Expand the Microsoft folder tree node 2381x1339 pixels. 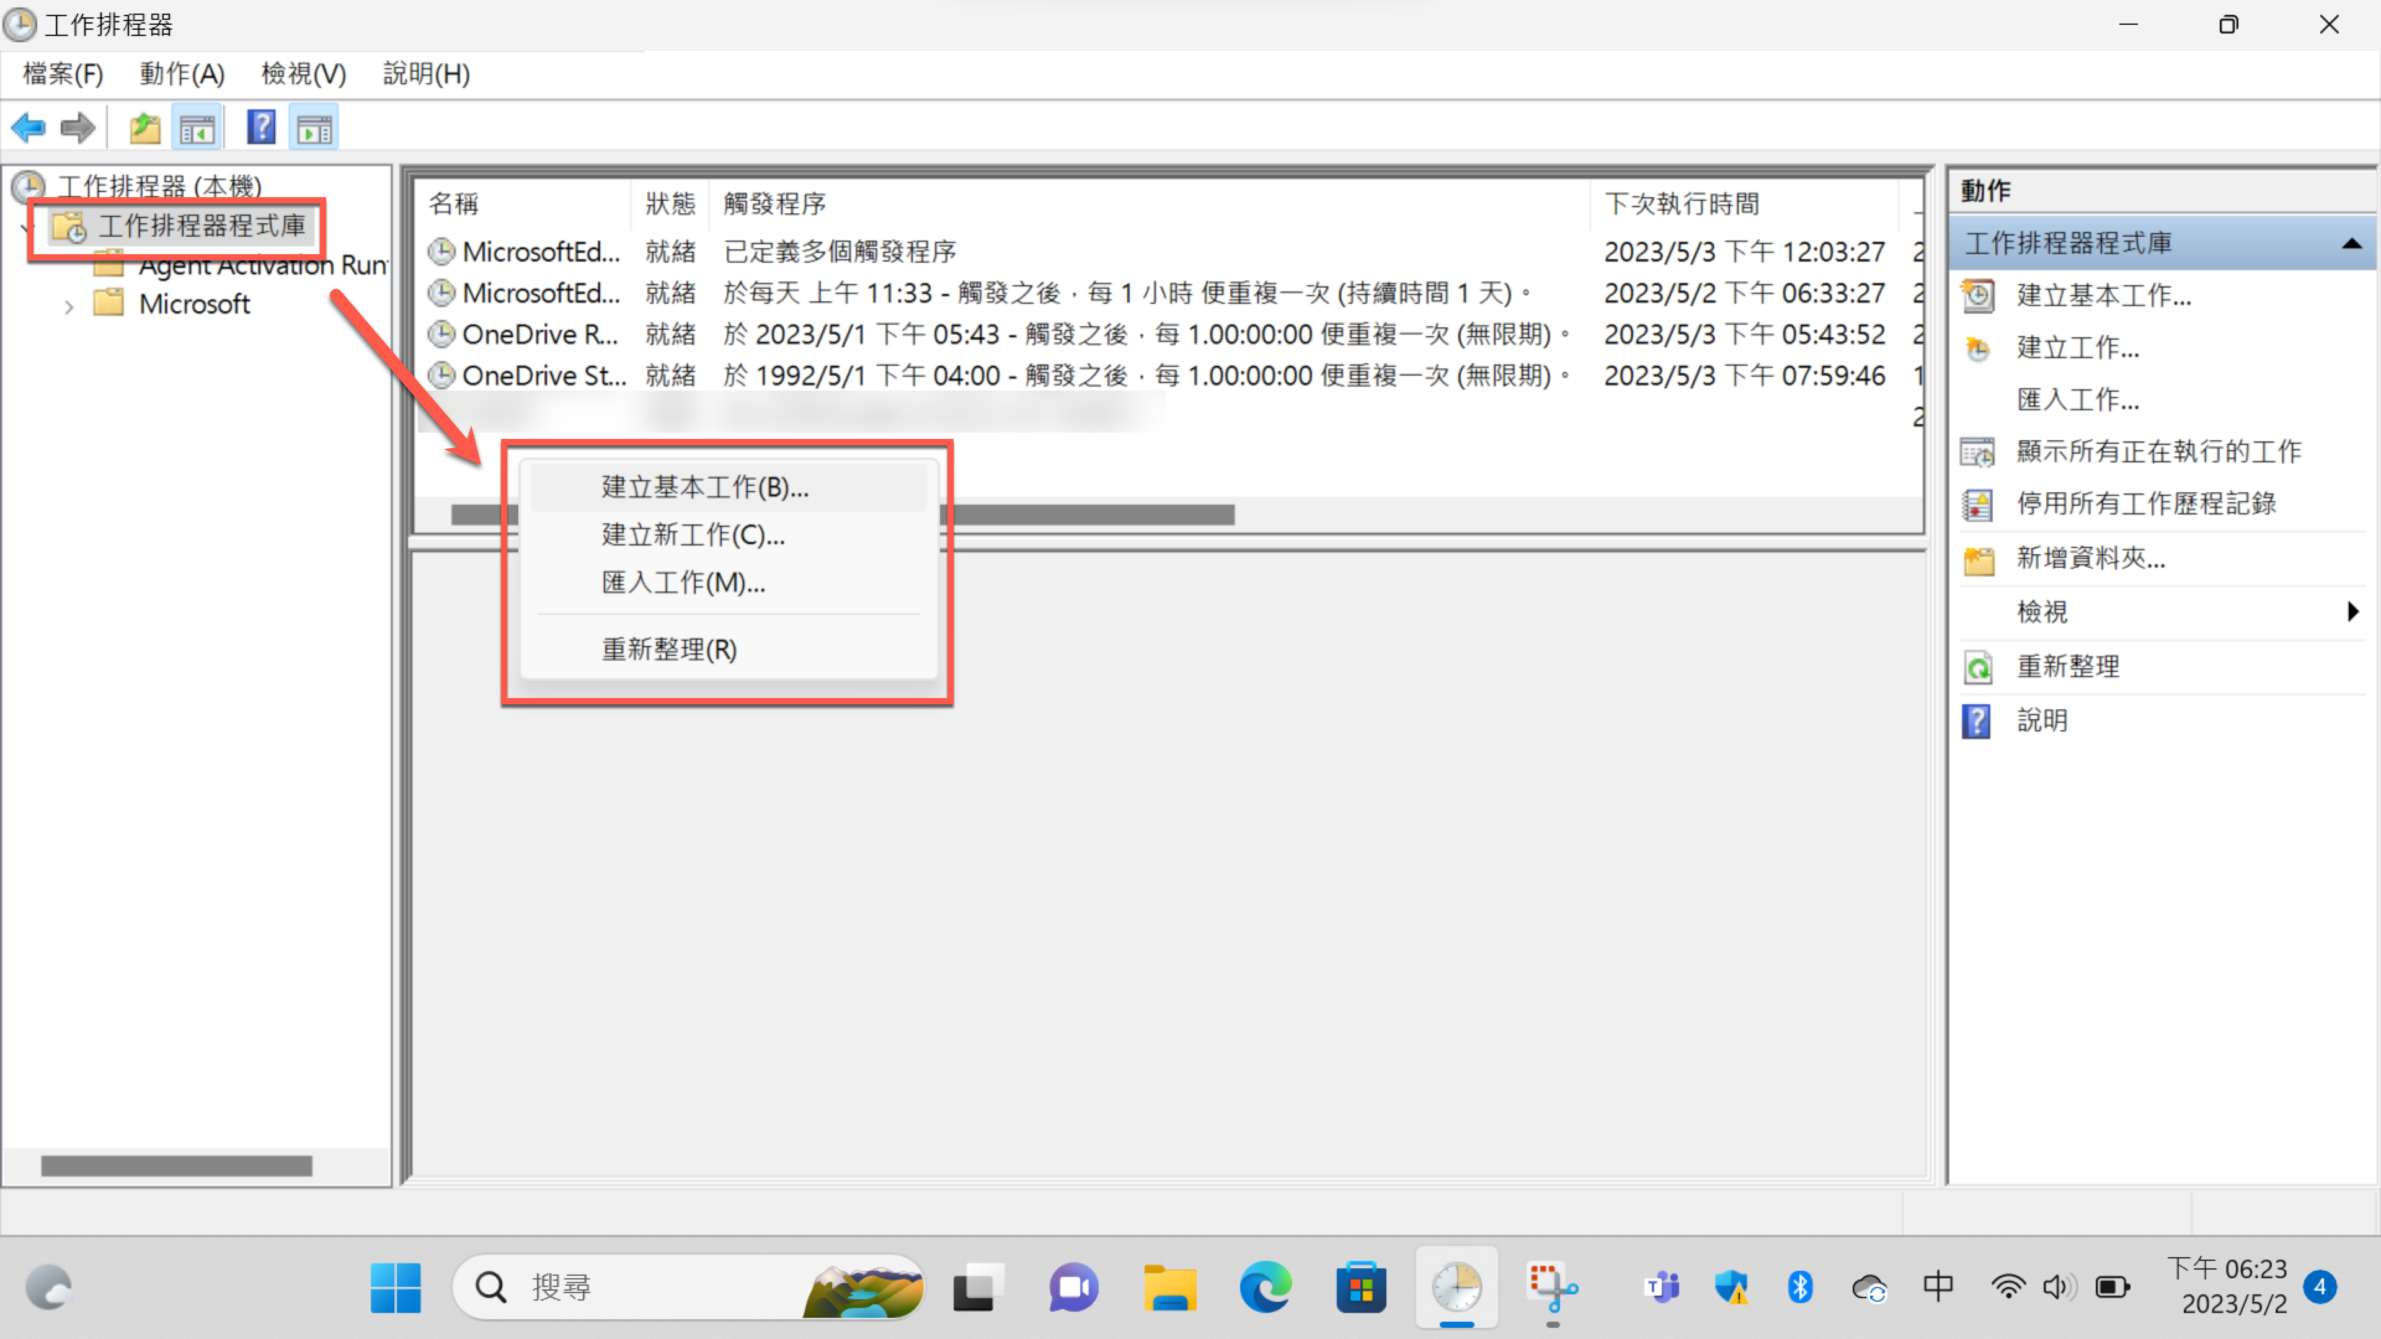point(69,306)
